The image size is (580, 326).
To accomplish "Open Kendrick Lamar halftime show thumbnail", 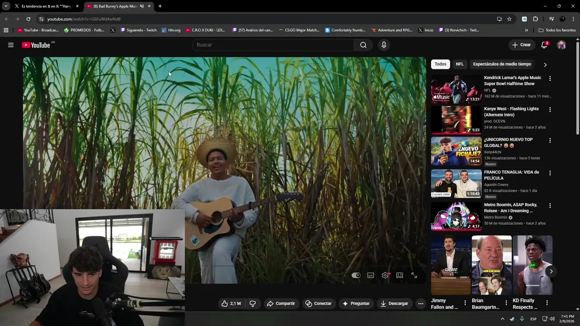I will coord(456,89).
